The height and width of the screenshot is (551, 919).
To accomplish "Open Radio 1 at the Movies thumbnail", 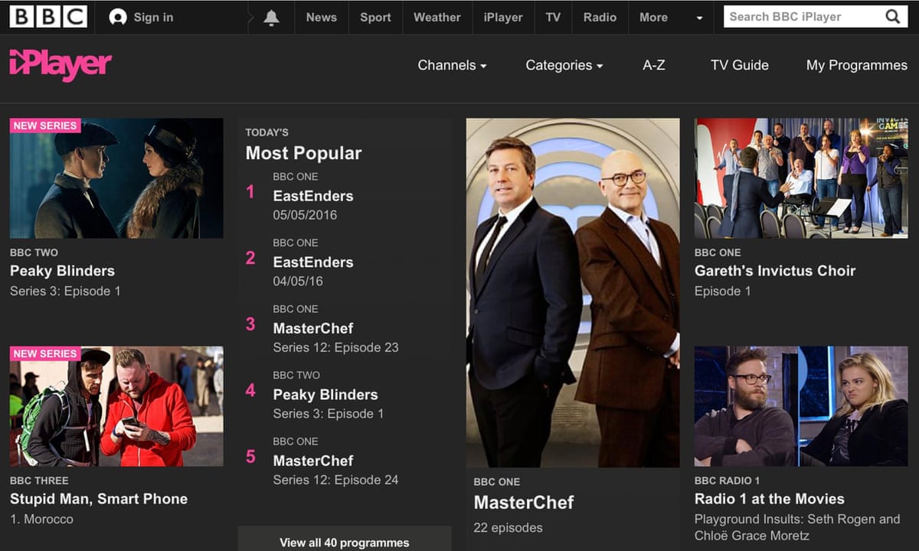I will tap(801, 406).
